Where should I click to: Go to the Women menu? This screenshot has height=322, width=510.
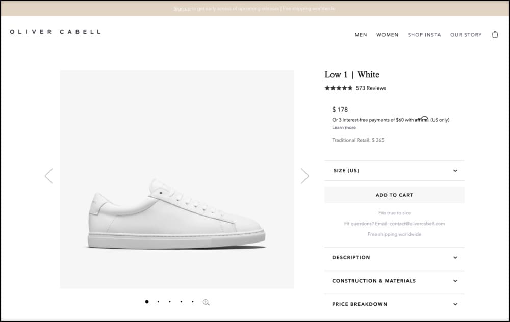point(387,35)
